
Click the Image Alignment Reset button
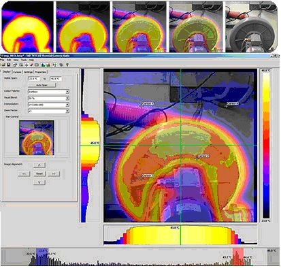point(39,173)
